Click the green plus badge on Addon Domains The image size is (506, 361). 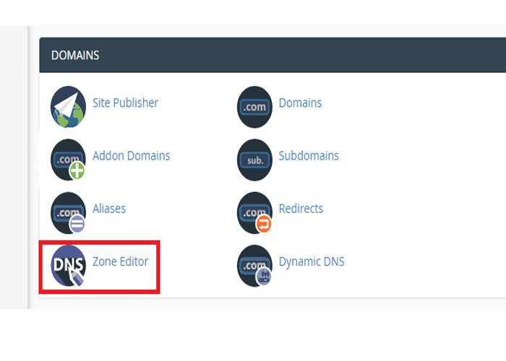tap(77, 171)
